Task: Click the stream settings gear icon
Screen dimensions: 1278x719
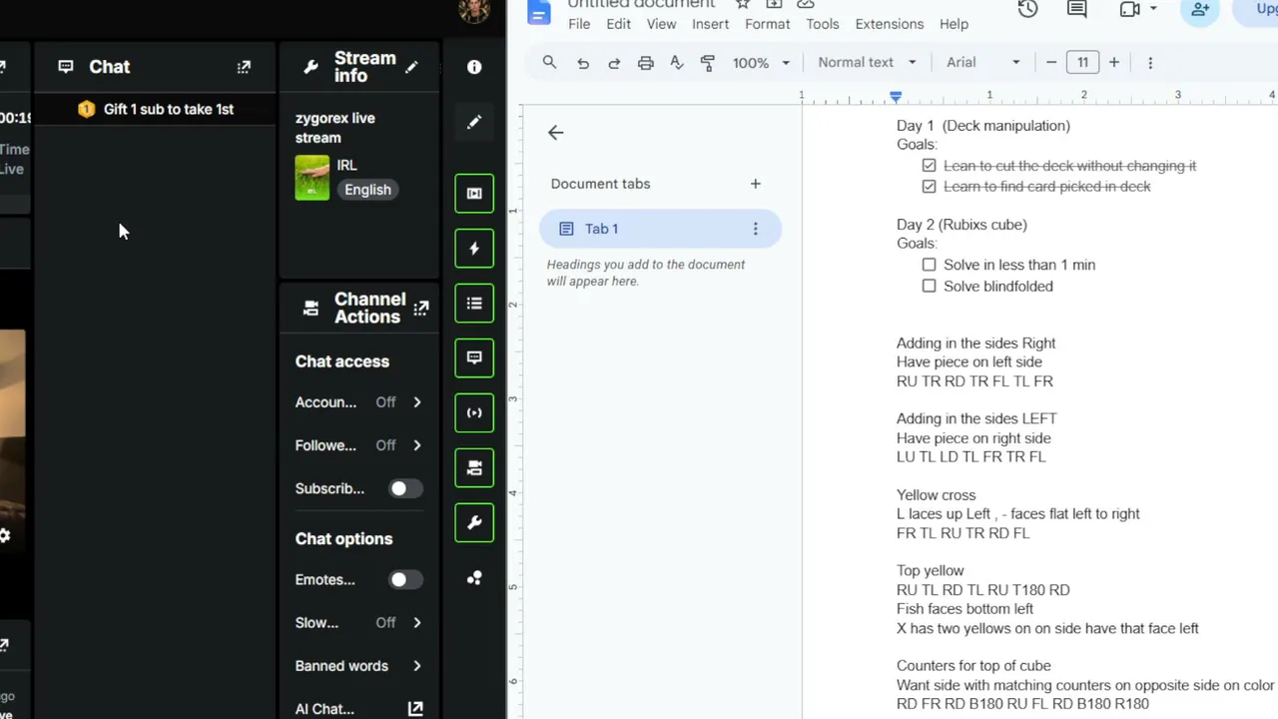Action: tap(5, 535)
